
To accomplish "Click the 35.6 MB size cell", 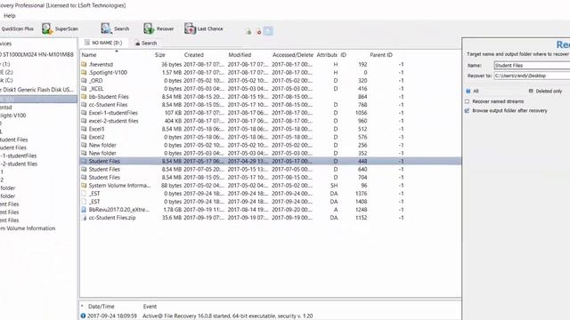I will (x=172, y=218).
